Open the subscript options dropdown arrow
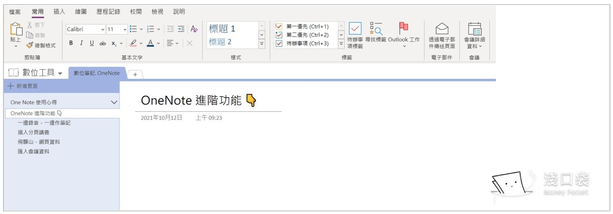Image resolution: width=613 pixels, height=214 pixels. click(x=121, y=43)
